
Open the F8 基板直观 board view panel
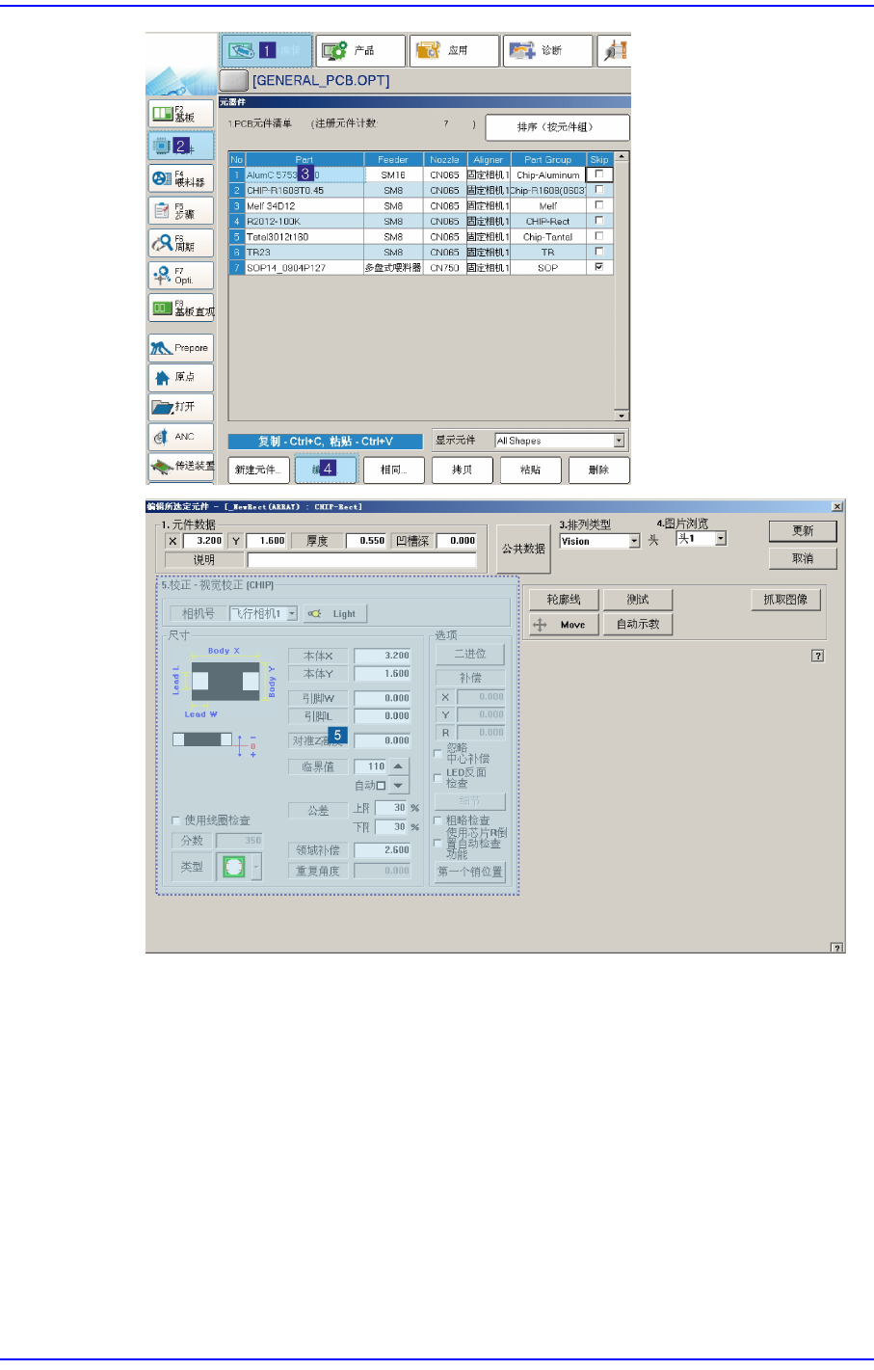click(x=180, y=309)
